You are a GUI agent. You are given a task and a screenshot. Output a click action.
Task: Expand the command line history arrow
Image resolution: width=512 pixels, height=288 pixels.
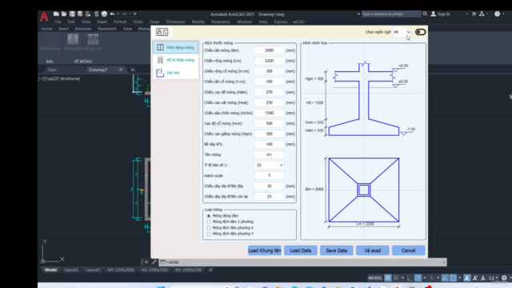[x=444, y=262]
